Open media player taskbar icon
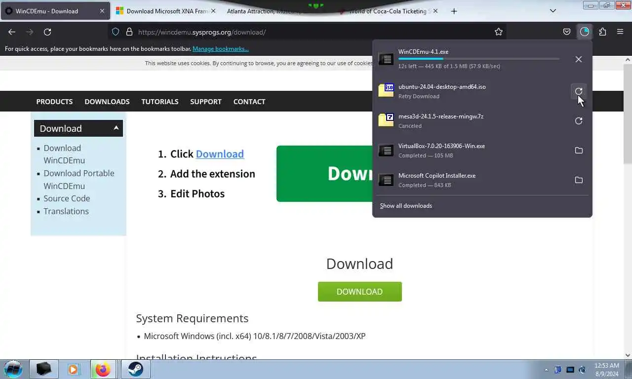Image resolution: width=632 pixels, height=379 pixels. (x=73, y=369)
